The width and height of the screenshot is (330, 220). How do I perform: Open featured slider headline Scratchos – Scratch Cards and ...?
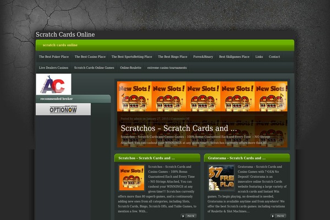179,128
